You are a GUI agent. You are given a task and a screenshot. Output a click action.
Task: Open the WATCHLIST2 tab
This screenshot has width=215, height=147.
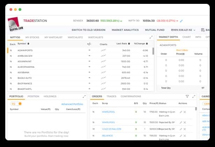click(75, 37)
